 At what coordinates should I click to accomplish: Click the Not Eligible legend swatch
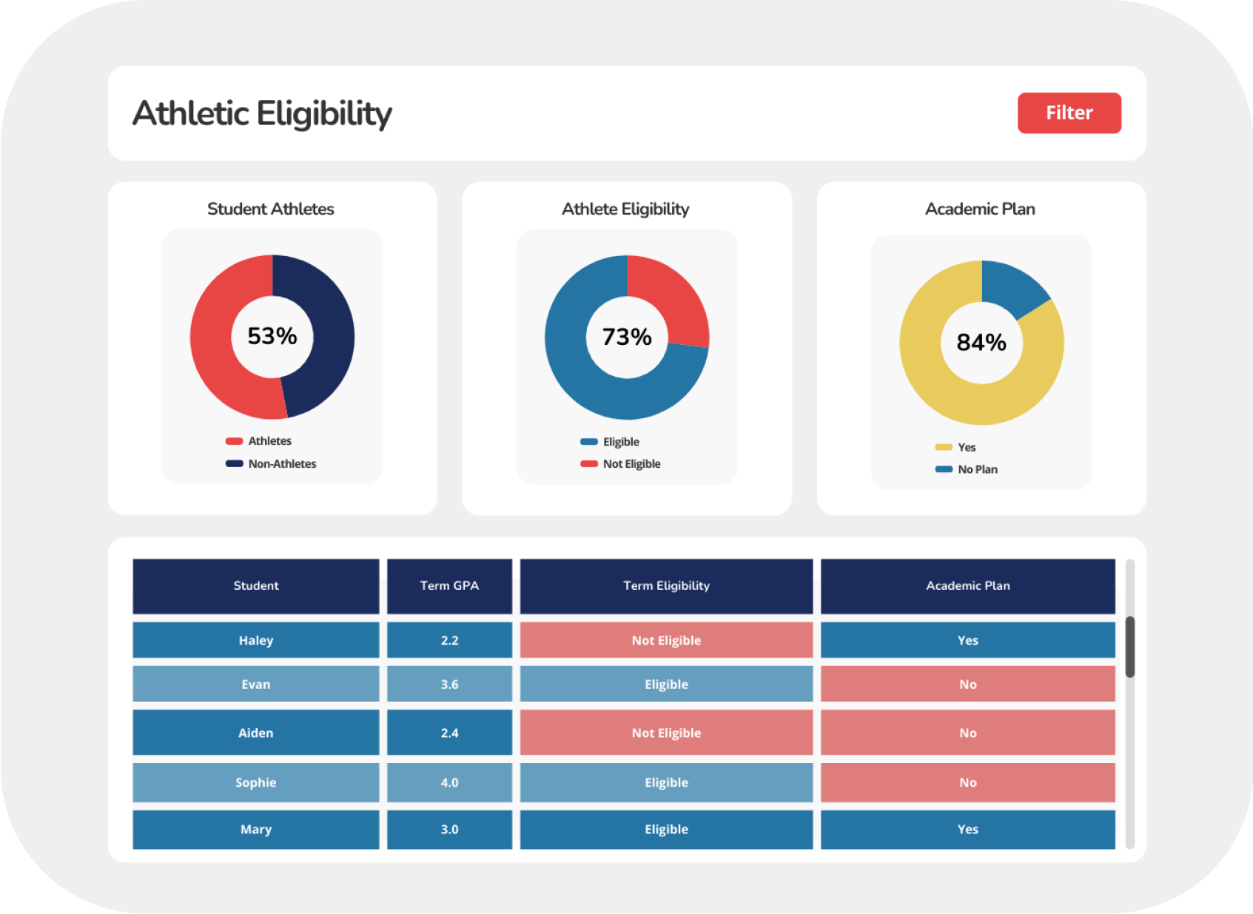(588, 464)
